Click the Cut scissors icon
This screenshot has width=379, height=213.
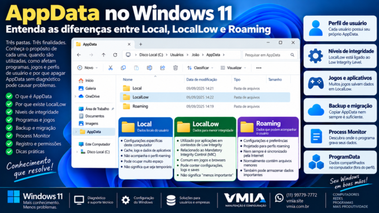point(111,68)
